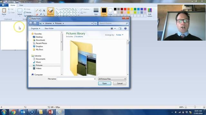Choose the Right arrow shape in gallery
206x115 pixels.
pos(70,12)
